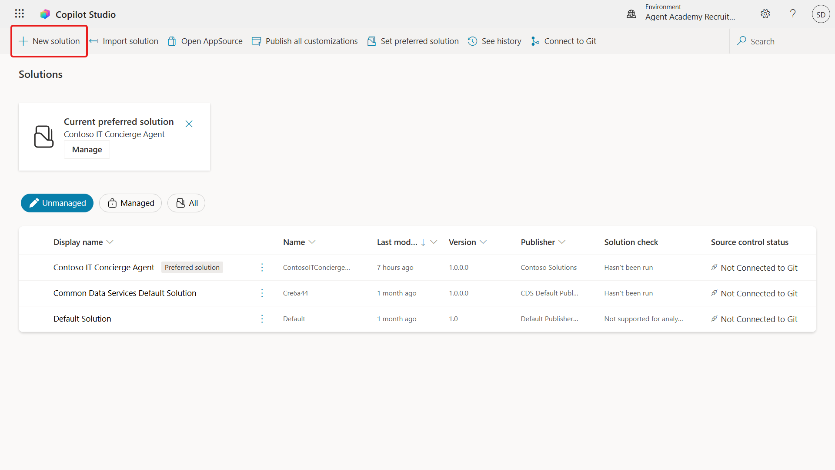Click the '7 hours ago' cell
Image resolution: width=835 pixels, height=470 pixels.
point(395,267)
